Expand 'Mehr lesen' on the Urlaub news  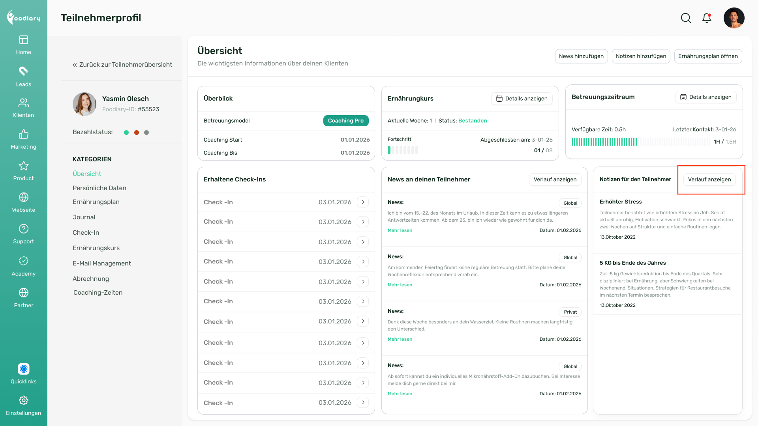[x=400, y=230]
